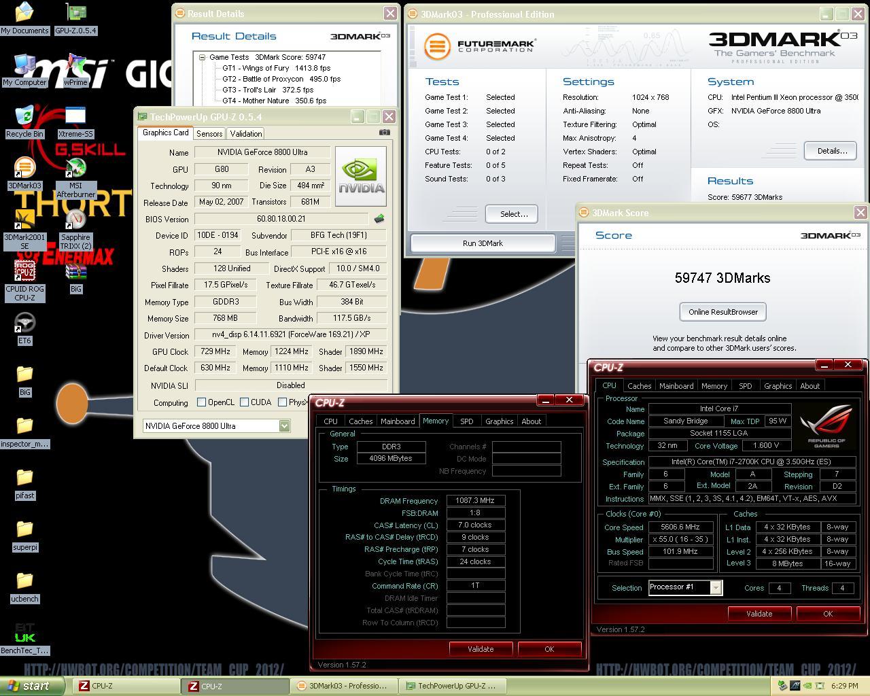Open Memory tab in ROG CPU-Z window
870x696 pixels.
(x=714, y=386)
